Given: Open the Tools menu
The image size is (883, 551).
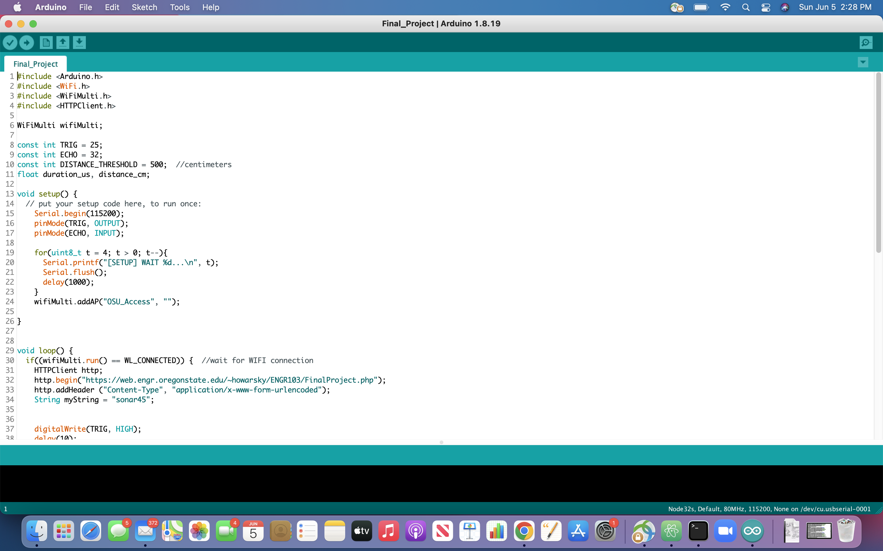Looking at the screenshot, I should tap(180, 7).
